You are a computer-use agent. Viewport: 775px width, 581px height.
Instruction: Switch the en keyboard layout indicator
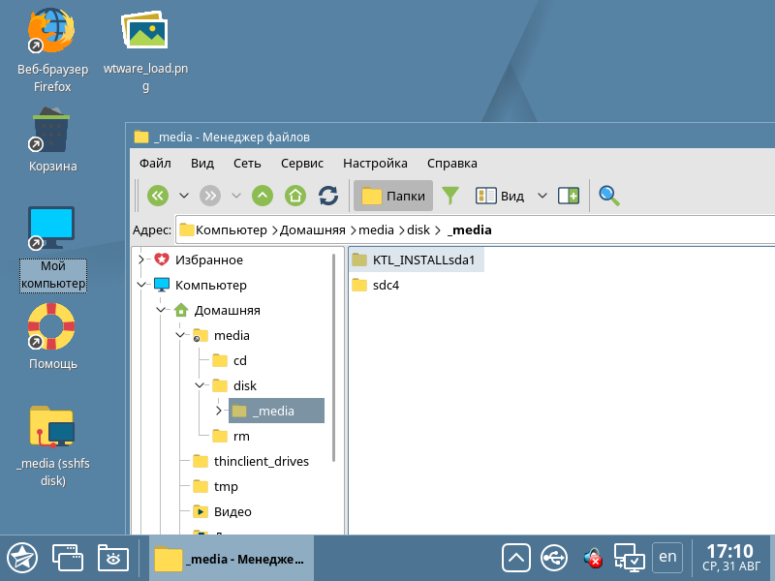[666, 557]
